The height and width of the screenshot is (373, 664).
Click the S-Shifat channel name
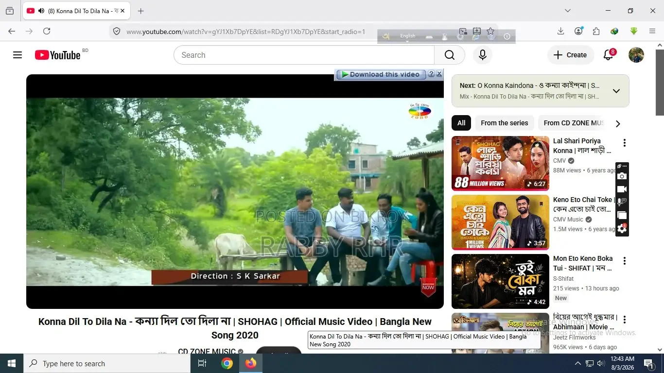point(563,279)
